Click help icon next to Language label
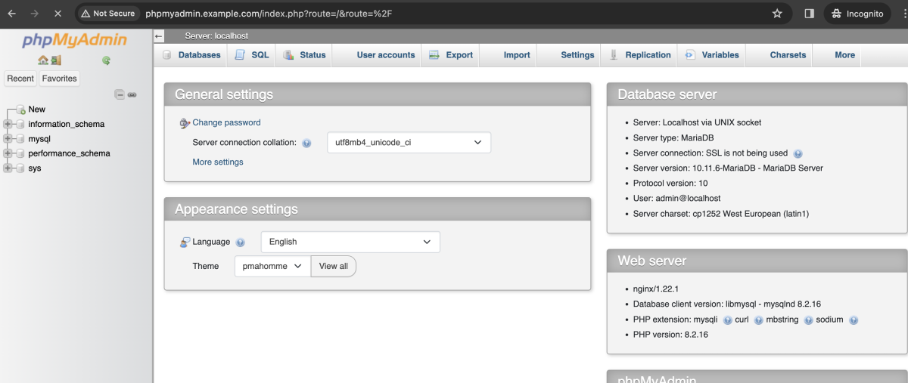The width and height of the screenshot is (908, 383). 241,242
